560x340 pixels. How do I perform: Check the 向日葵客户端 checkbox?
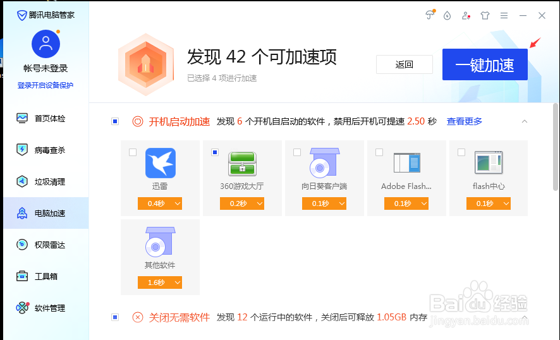click(x=297, y=152)
